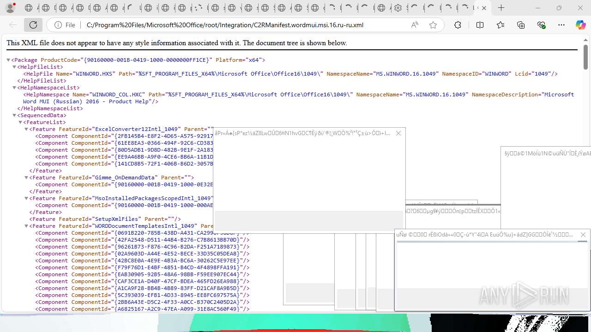The height and width of the screenshot is (332, 591).
Task: Click Component 0691B220-785B-438D line
Action: [x=142, y=233]
